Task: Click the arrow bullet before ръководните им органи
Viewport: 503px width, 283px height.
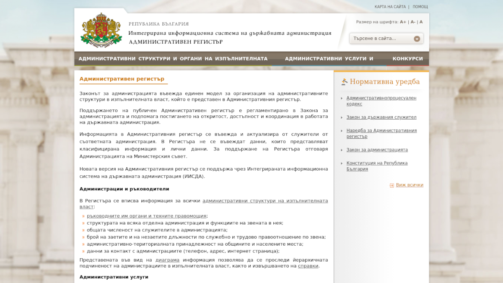Action: [83, 215]
